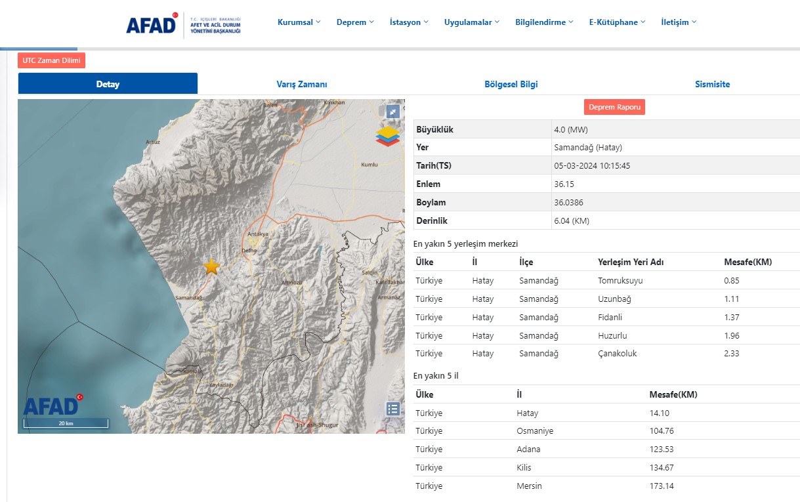This screenshot has width=800, height=502.
Task: Open the E-Kütüphane dropdown
Action: click(x=617, y=22)
